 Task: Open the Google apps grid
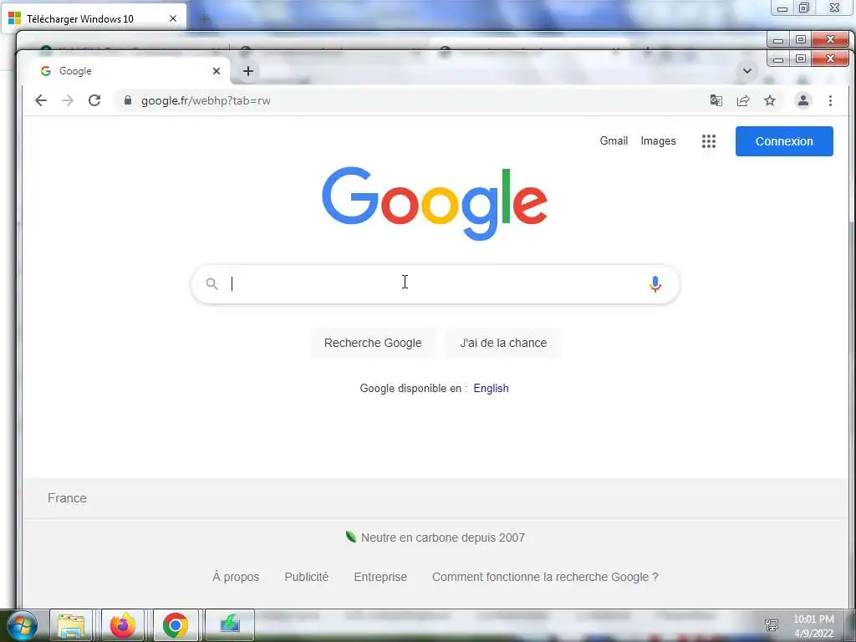click(709, 141)
